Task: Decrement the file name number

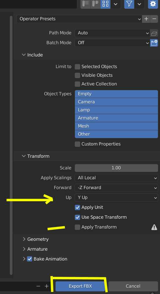Action: pyautogui.click(x=38, y=286)
